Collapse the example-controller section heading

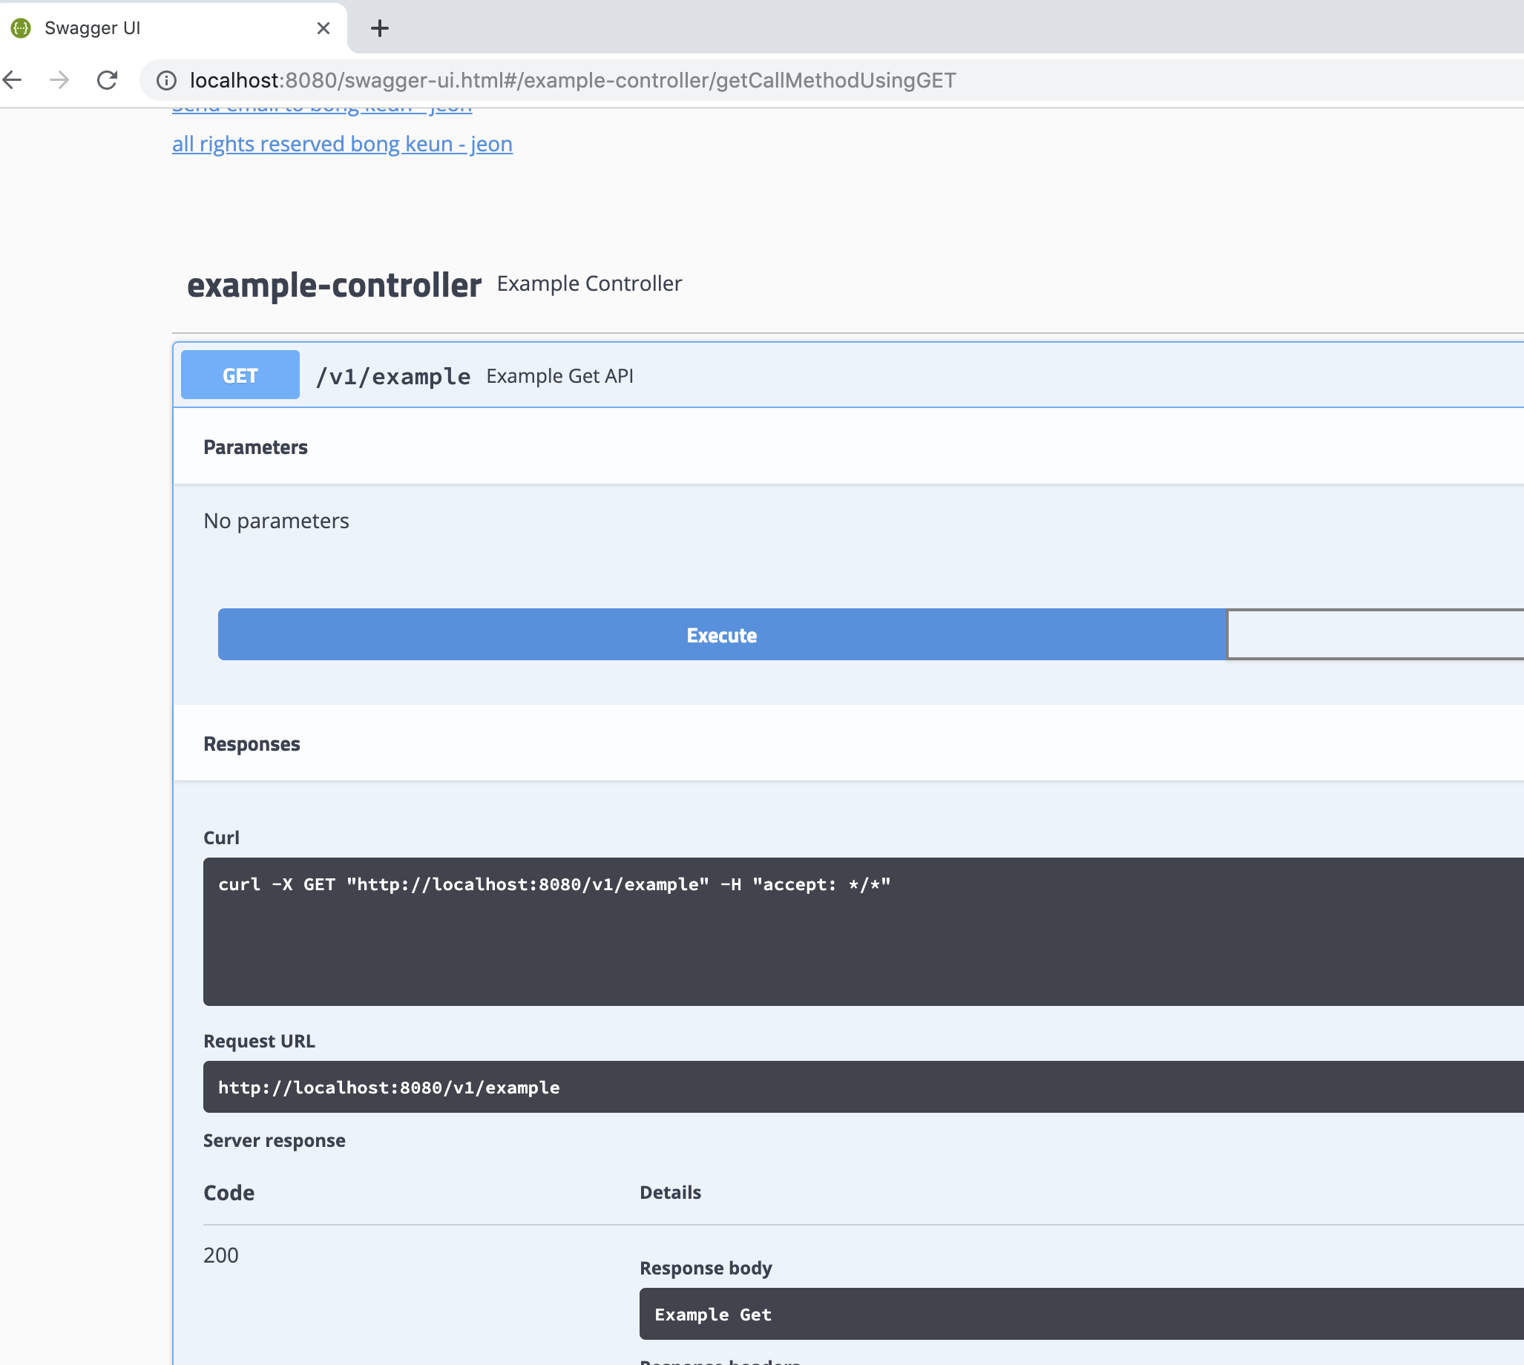pyautogui.click(x=334, y=285)
